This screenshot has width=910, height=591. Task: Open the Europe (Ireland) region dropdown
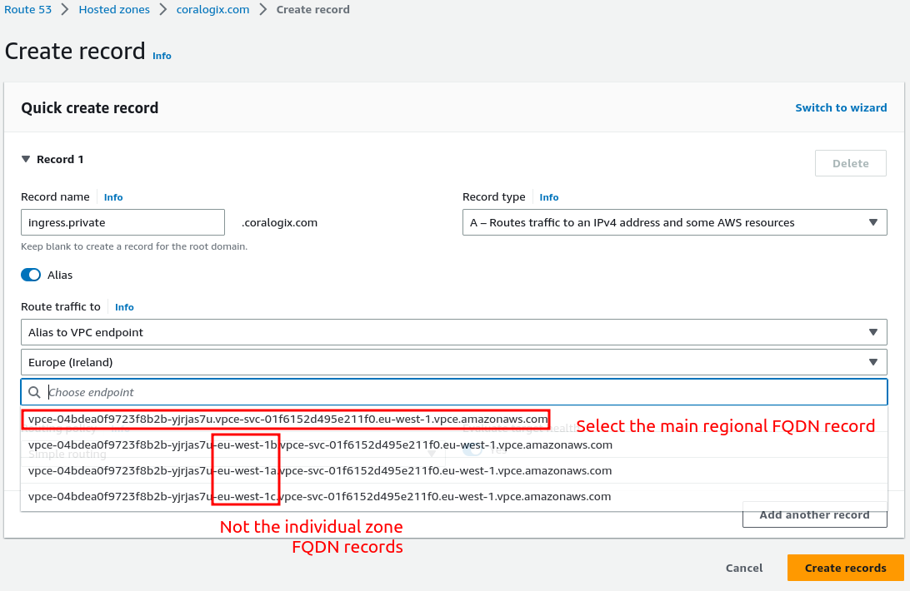click(x=453, y=362)
